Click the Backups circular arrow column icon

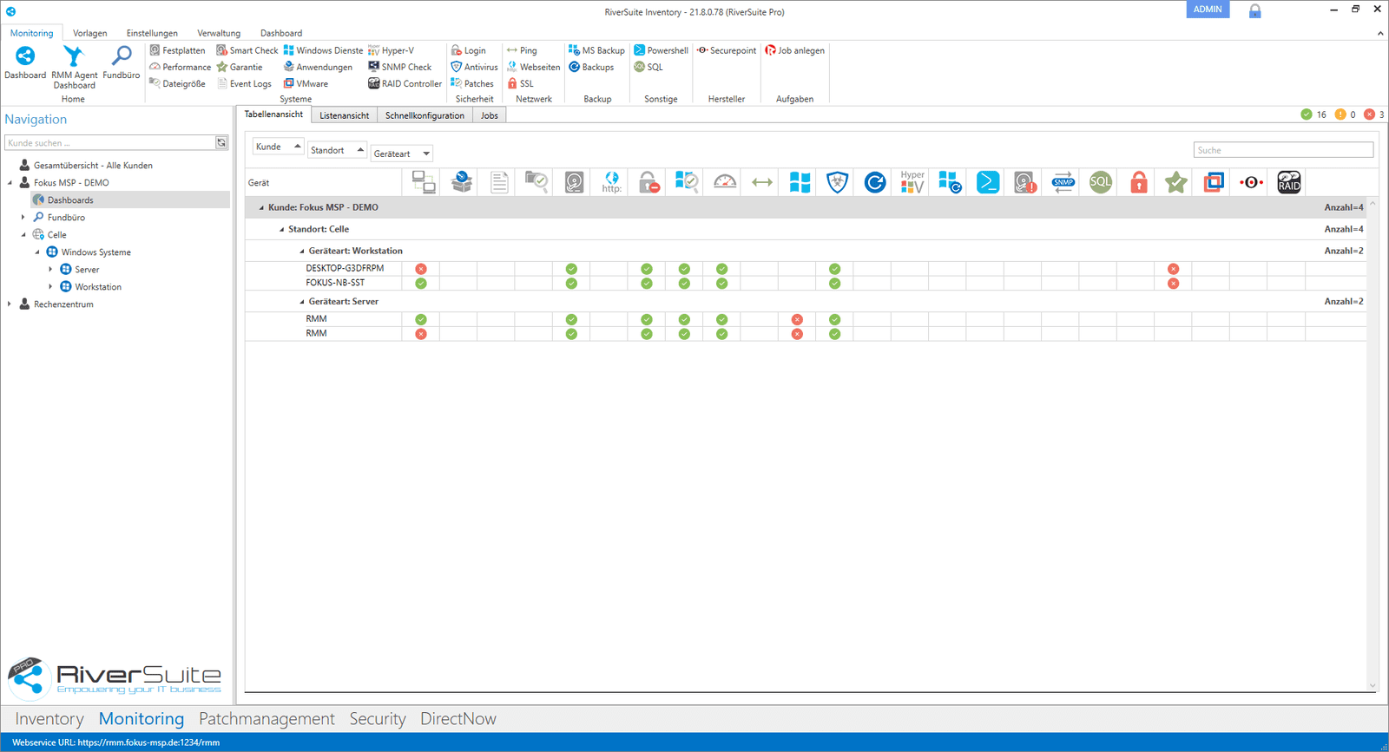(875, 182)
